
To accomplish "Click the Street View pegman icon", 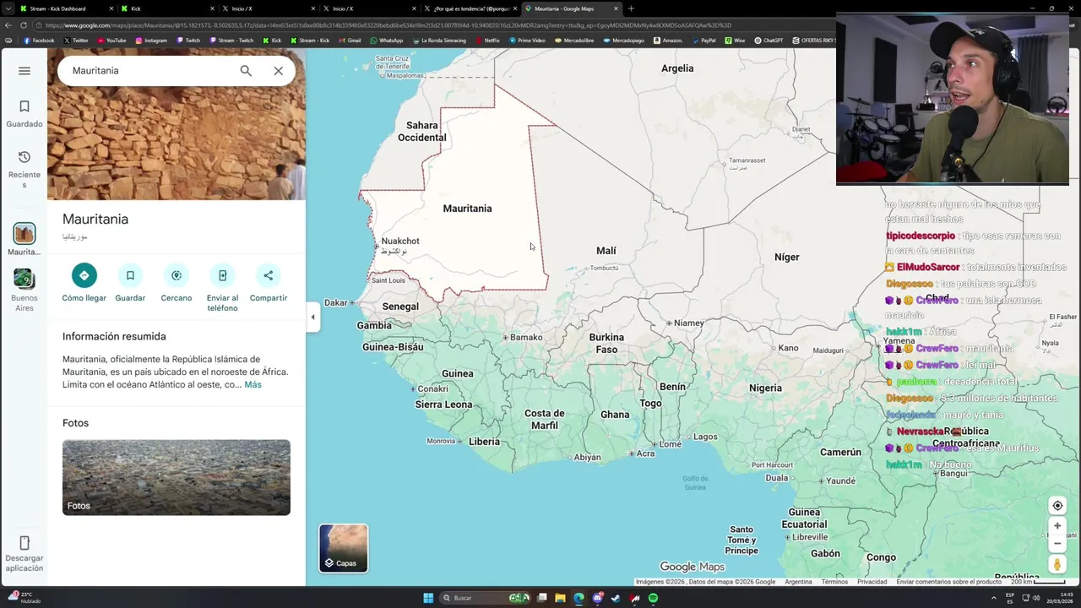I will click(1057, 564).
